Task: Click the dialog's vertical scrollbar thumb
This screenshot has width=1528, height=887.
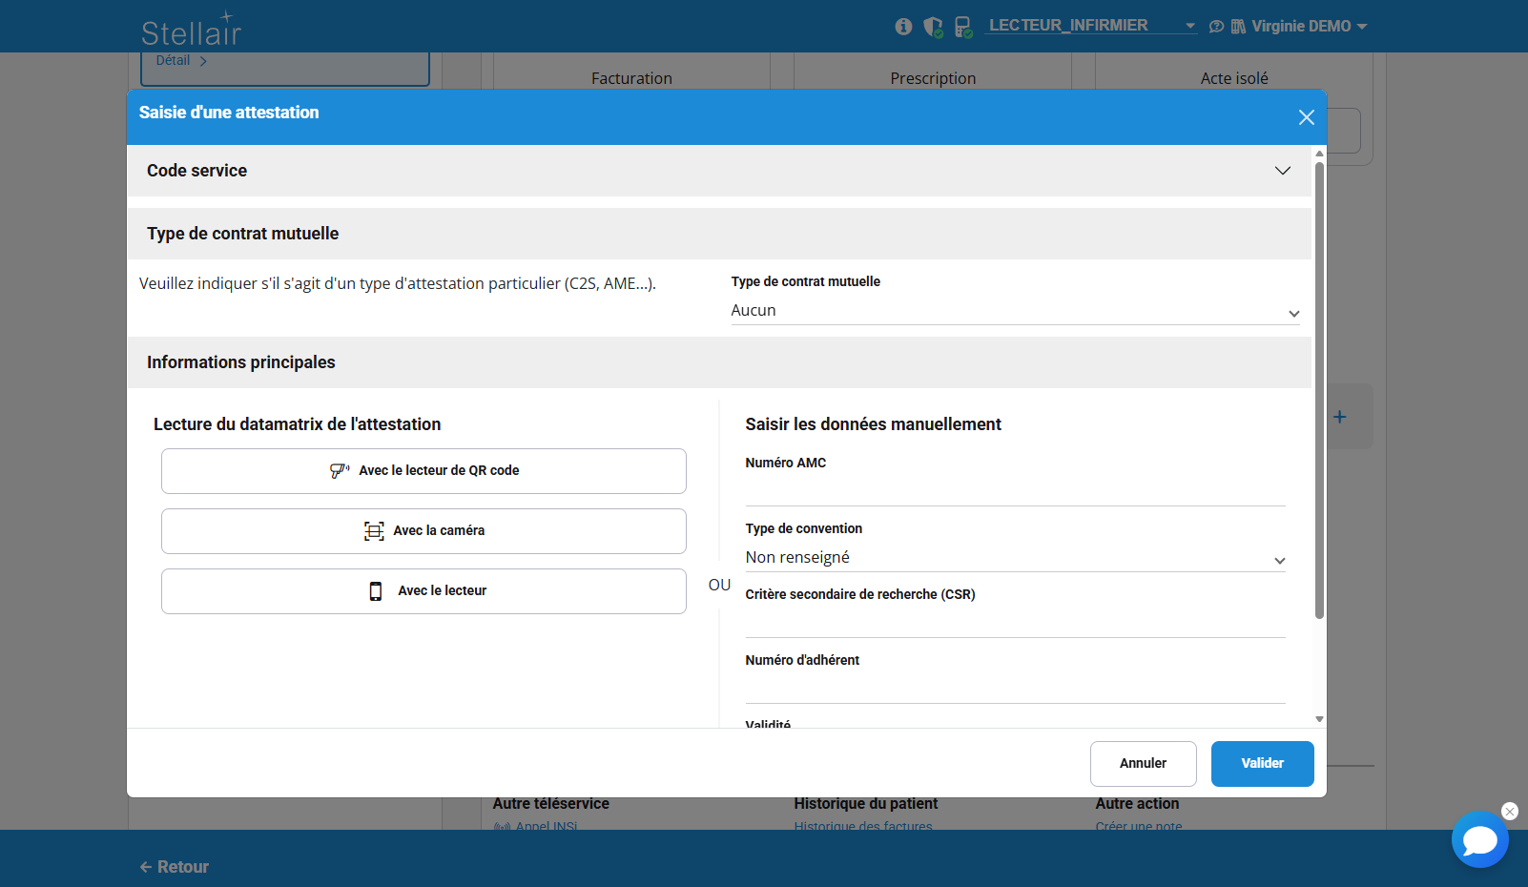Action: pyautogui.click(x=1319, y=390)
